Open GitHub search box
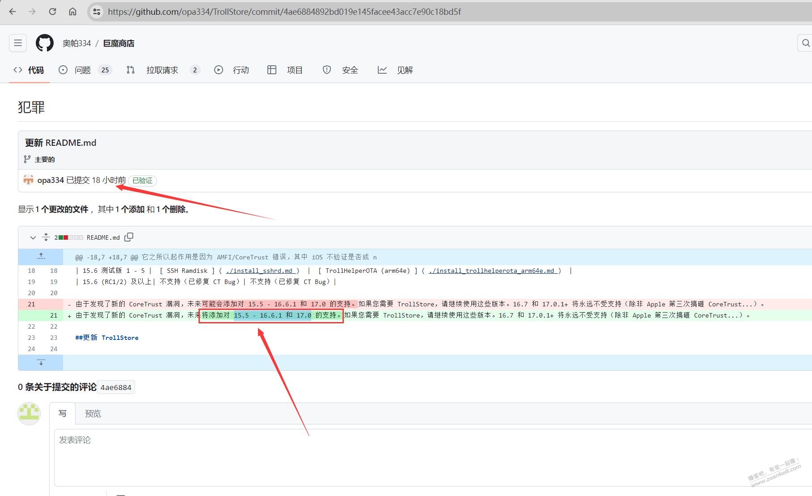 click(805, 43)
